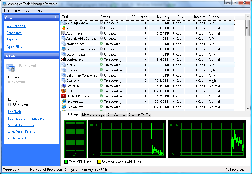Click the Trustworthy checkmark icon for firefox.exe
The image size is (252, 174).
(x=101, y=91)
